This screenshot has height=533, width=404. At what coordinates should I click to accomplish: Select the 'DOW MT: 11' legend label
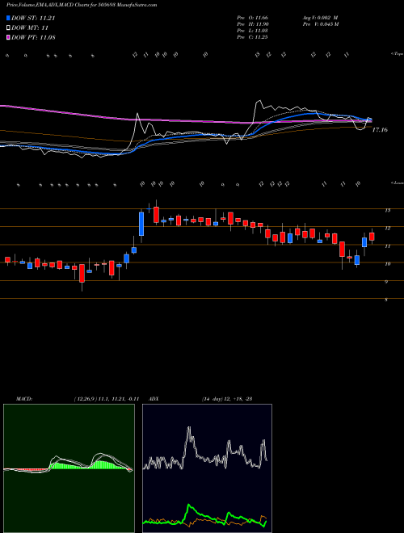(x=30, y=28)
